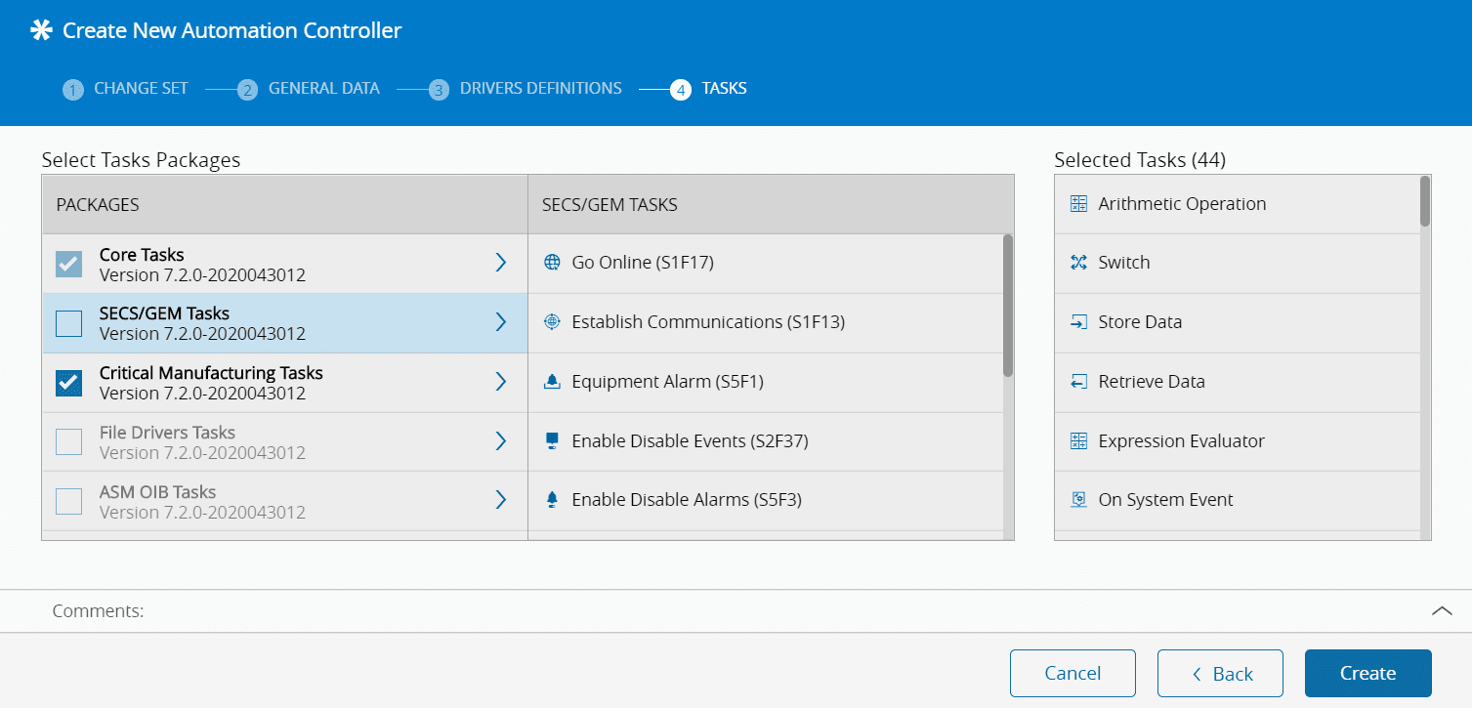Image resolution: width=1472 pixels, height=708 pixels.
Task: Open Critical Manufacturing Tasks chevron
Action: pos(500,382)
